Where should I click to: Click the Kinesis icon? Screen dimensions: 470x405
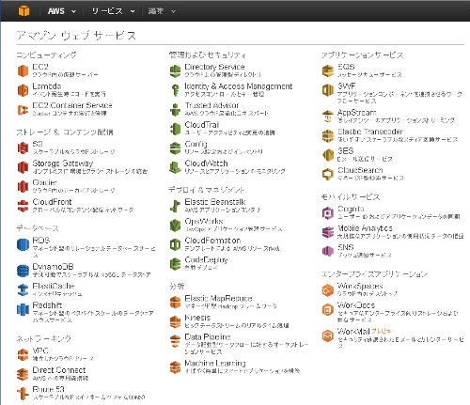[175, 321]
